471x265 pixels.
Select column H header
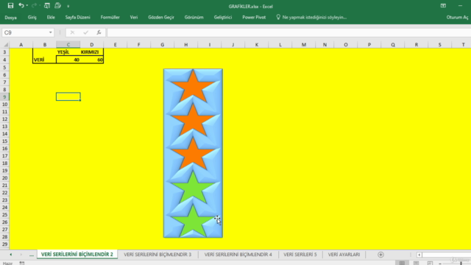[186, 45]
